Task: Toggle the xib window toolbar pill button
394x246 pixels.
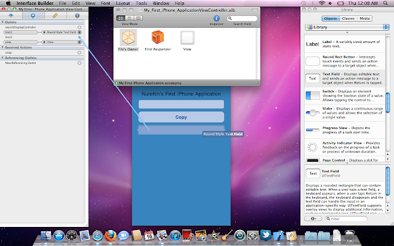Action: [x=255, y=10]
